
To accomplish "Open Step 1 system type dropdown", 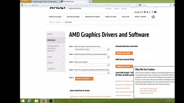I will coord(92,49).
